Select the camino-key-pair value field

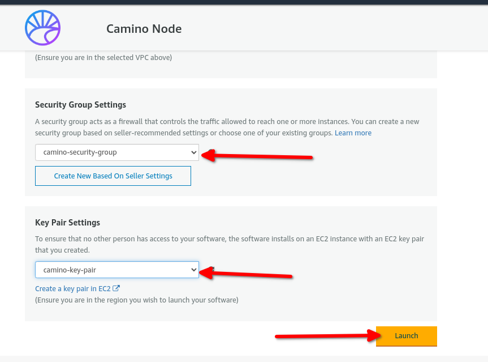(113, 270)
